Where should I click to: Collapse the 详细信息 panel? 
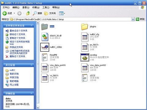[x=31, y=93]
